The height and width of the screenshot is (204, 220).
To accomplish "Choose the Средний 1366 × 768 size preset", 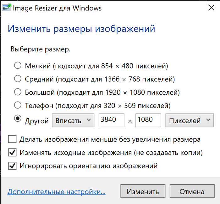I will point(18,79).
